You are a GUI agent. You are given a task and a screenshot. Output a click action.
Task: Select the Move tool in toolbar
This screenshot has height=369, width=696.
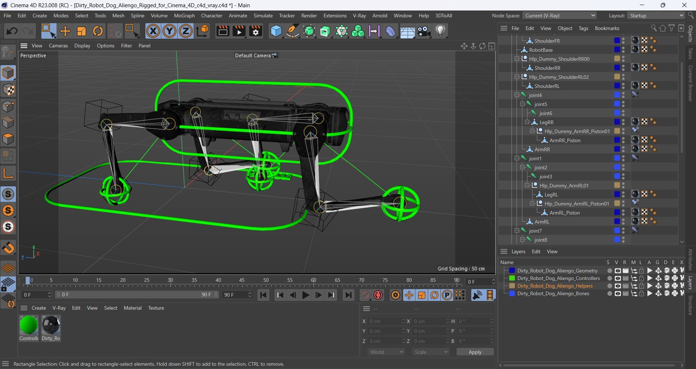pyautogui.click(x=65, y=31)
